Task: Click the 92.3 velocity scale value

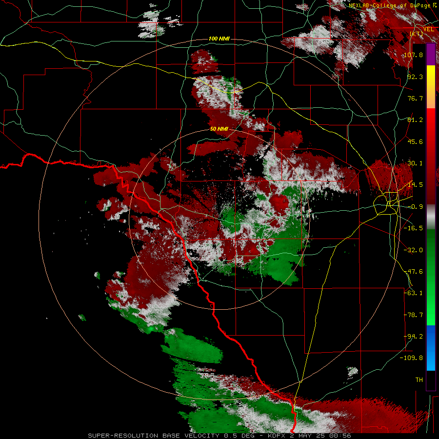Action: (415, 77)
